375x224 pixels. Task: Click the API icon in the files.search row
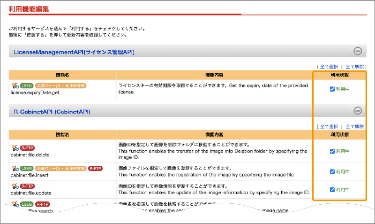tap(15, 204)
